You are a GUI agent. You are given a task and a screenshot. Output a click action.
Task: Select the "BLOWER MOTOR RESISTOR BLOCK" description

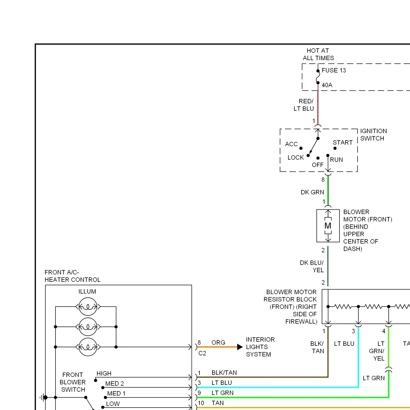290,307
